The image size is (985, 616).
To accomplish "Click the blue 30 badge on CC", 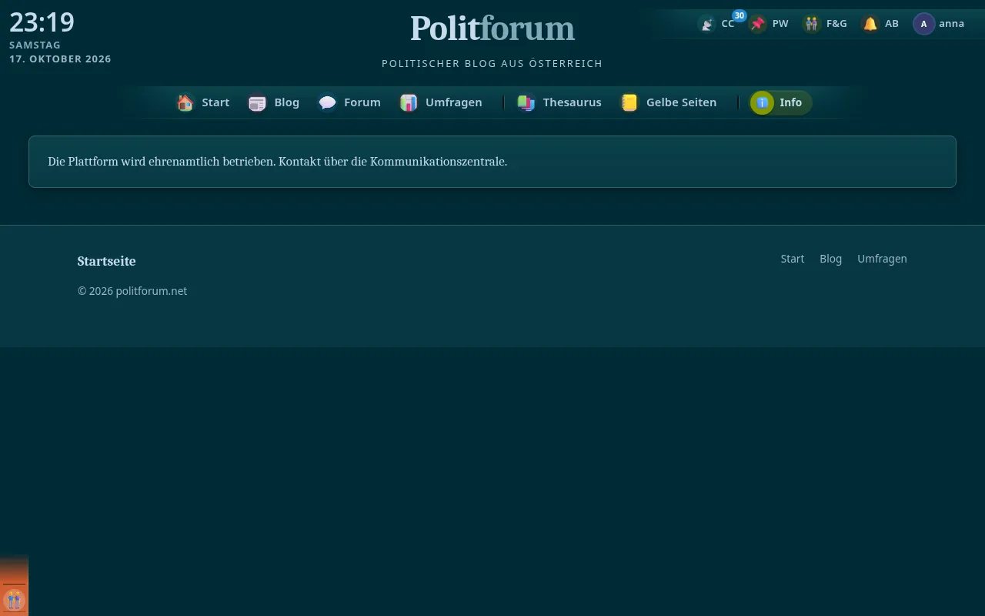I will point(739,15).
